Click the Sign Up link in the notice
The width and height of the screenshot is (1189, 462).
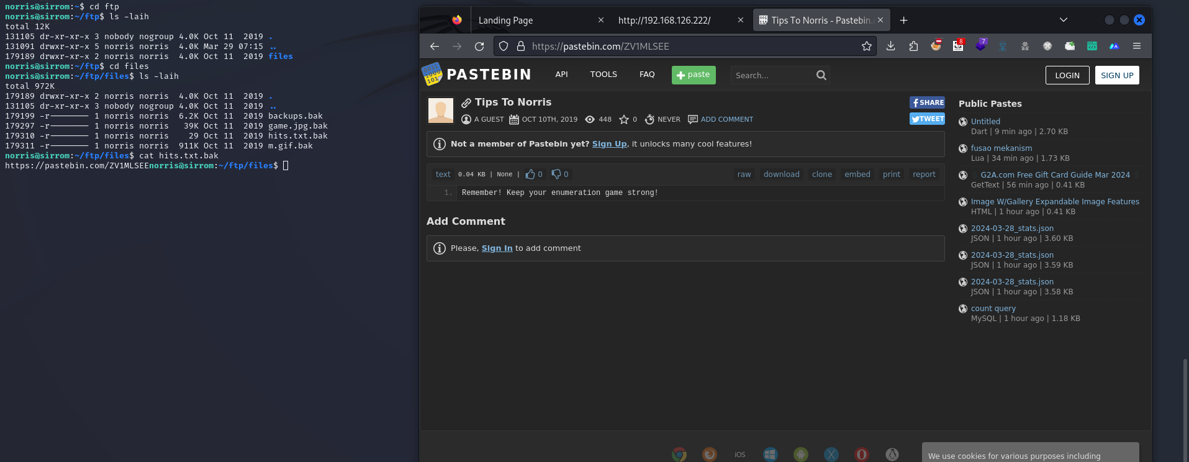tap(609, 143)
